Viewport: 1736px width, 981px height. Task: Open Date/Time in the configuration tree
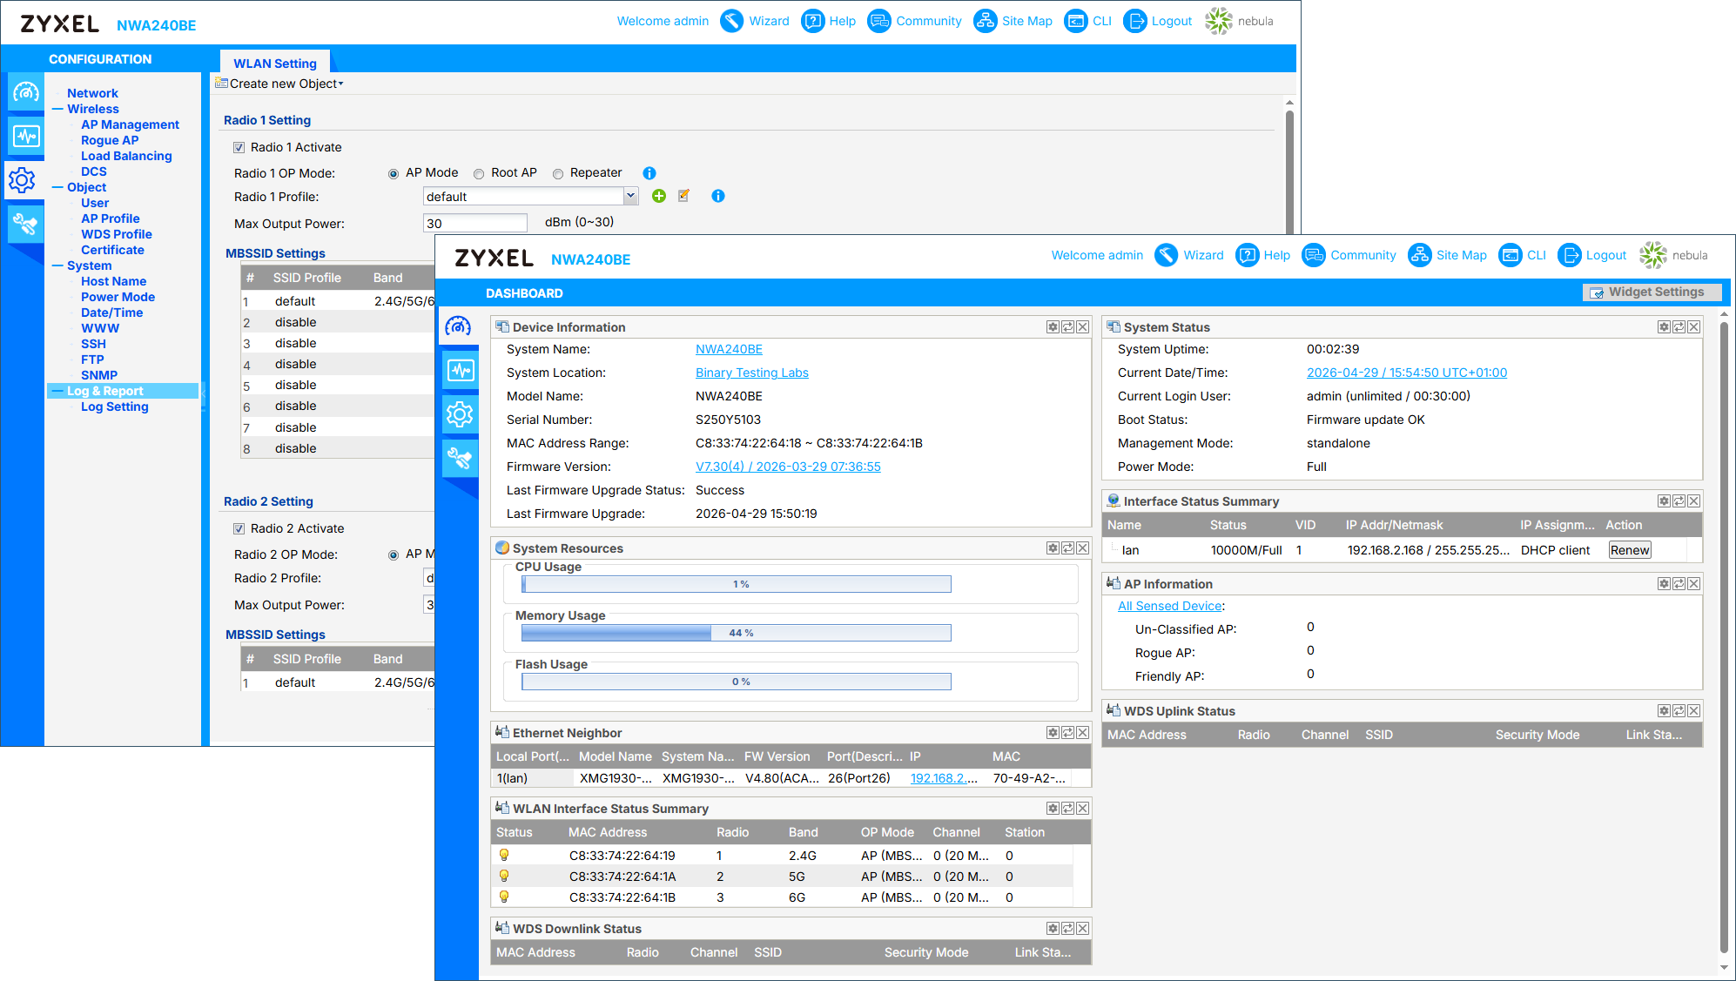(111, 312)
